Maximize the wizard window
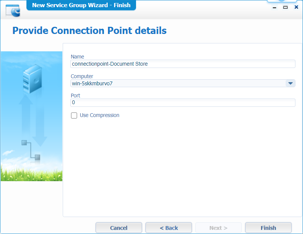The height and width of the screenshot is (234, 303). click(285, 7)
